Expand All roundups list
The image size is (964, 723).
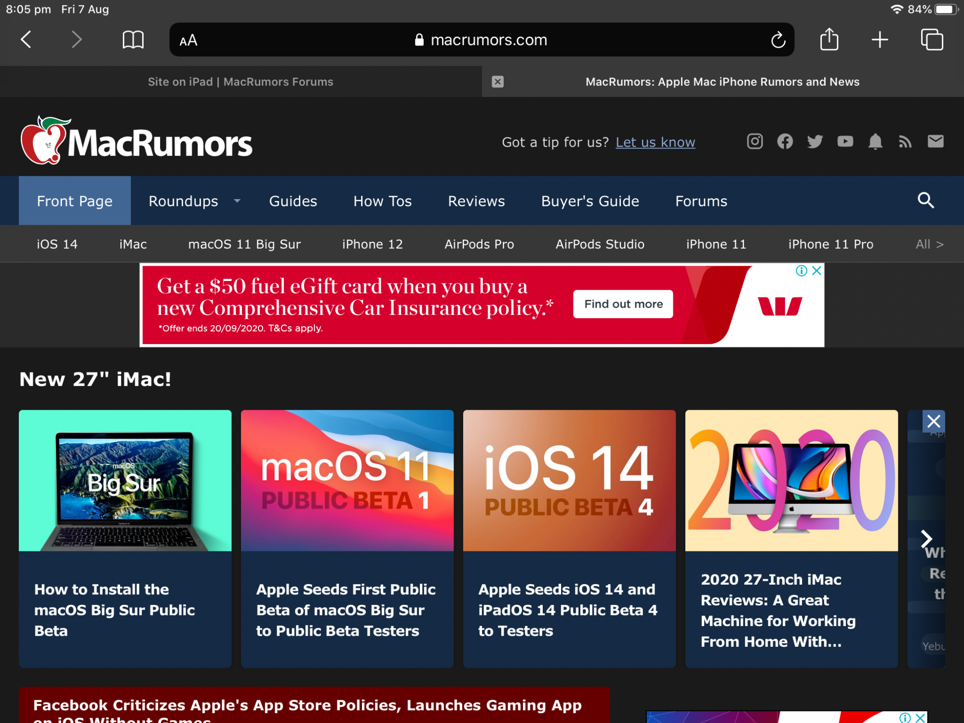[929, 244]
